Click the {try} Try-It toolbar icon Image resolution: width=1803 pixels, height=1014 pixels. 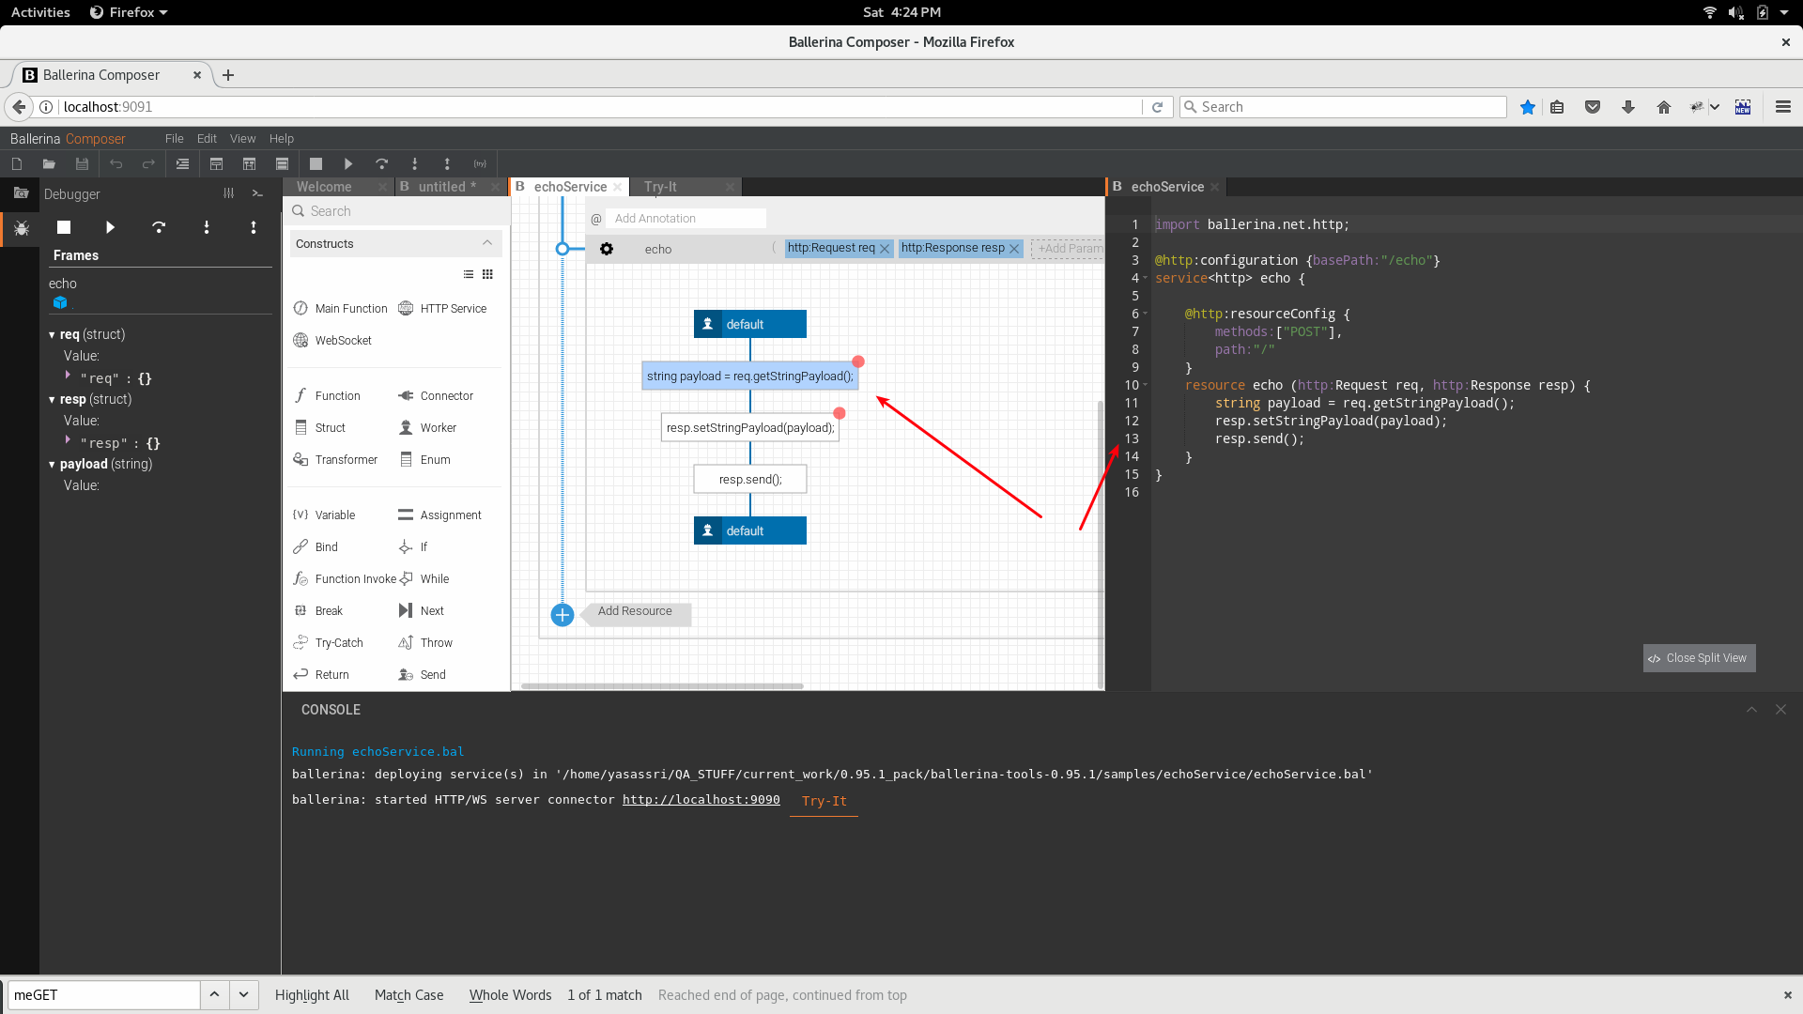tap(480, 163)
